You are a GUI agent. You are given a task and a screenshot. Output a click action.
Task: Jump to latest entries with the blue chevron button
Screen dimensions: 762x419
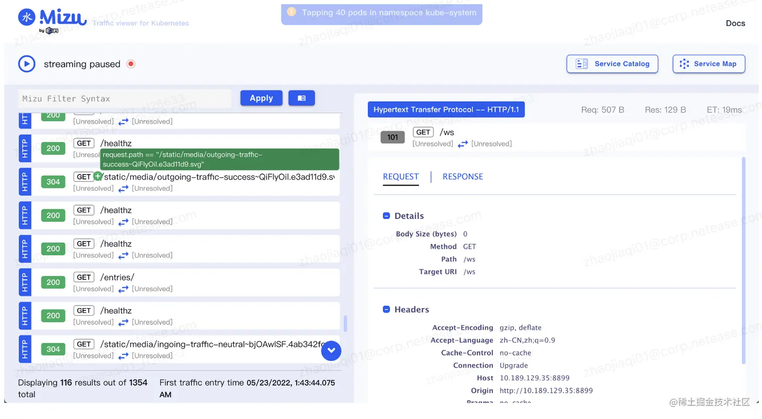(331, 350)
